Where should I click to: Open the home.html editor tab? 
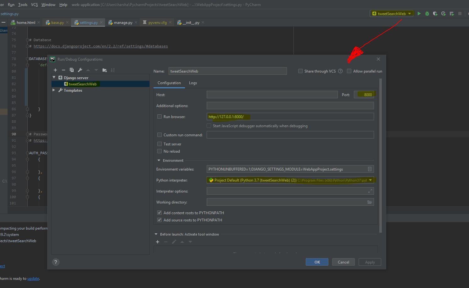click(x=26, y=23)
